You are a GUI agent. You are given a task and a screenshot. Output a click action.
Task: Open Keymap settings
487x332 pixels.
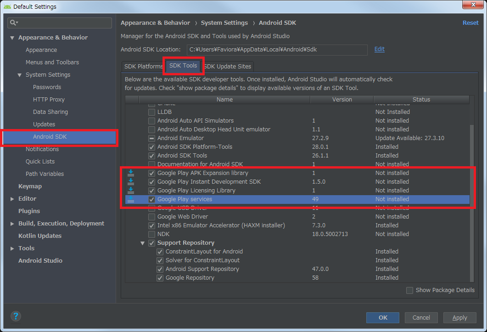point(30,186)
